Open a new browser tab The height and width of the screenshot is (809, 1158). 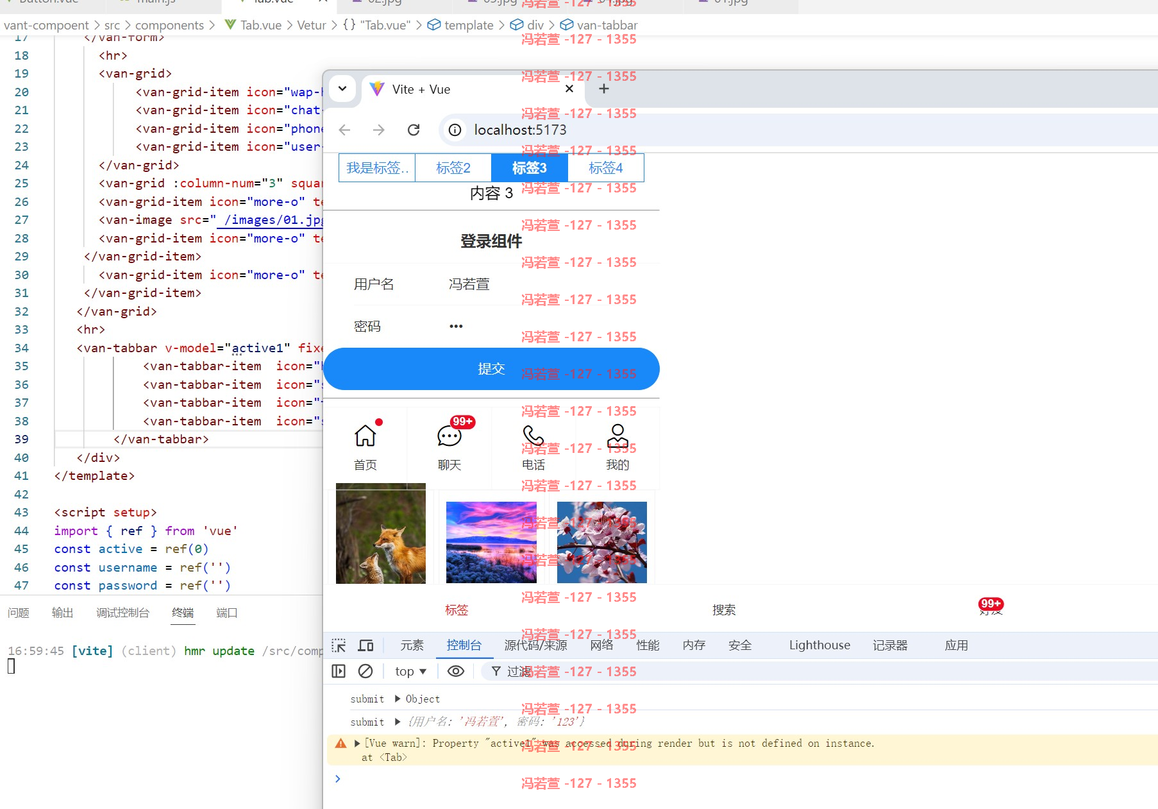tap(603, 89)
